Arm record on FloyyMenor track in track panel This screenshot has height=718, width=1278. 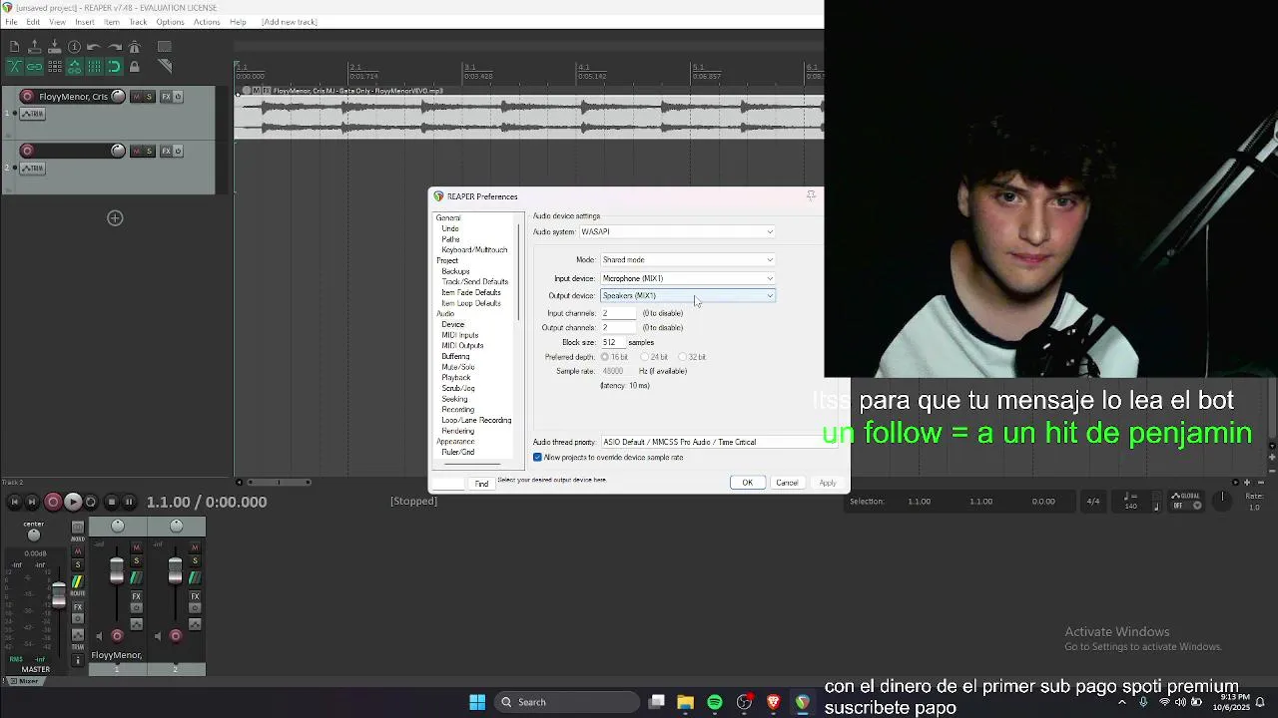(x=27, y=97)
